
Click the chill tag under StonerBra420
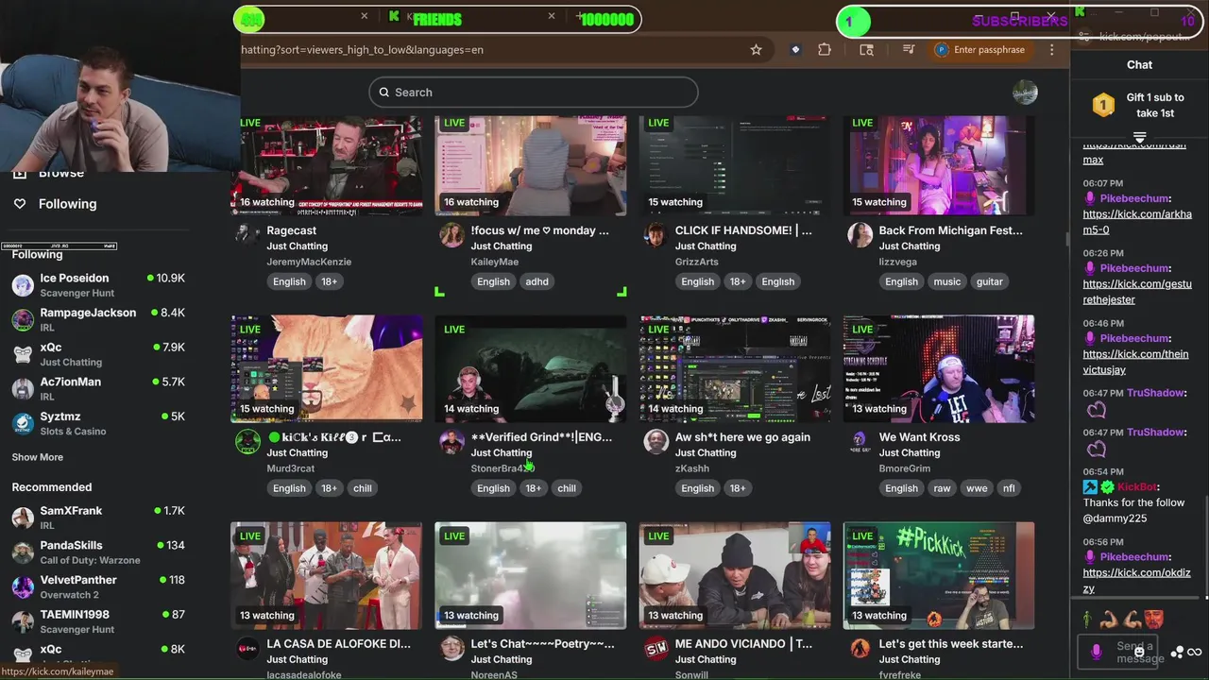pyautogui.click(x=567, y=488)
